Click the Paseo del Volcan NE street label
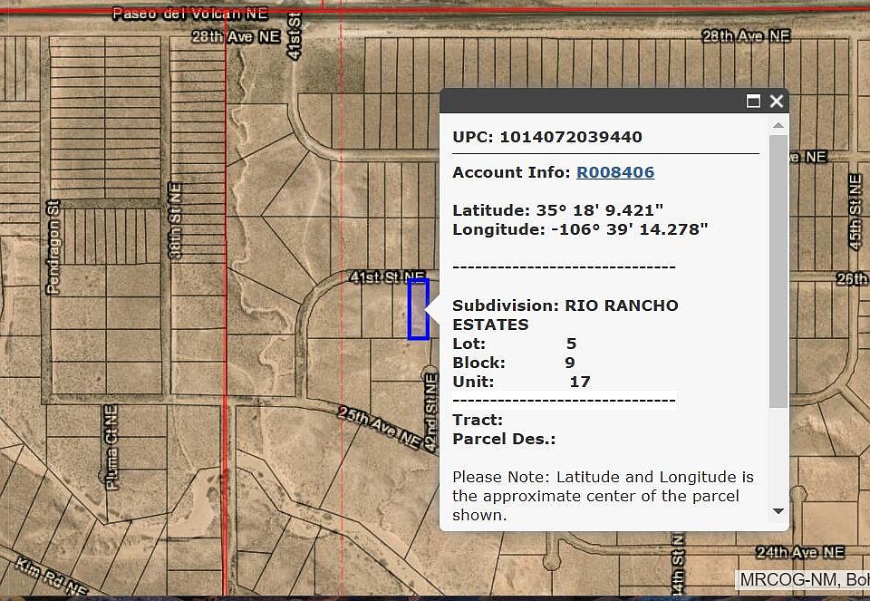 pos(189,14)
